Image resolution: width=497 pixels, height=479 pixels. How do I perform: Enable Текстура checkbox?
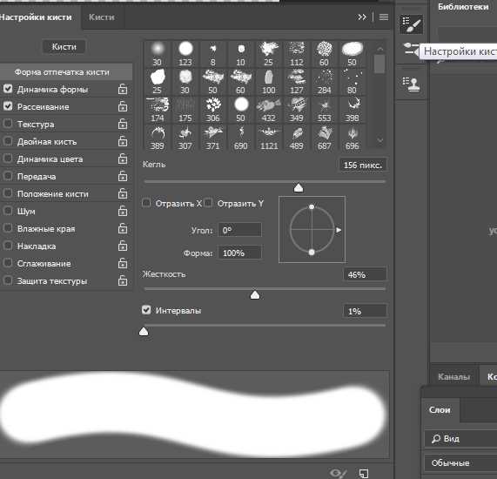[x=8, y=124]
